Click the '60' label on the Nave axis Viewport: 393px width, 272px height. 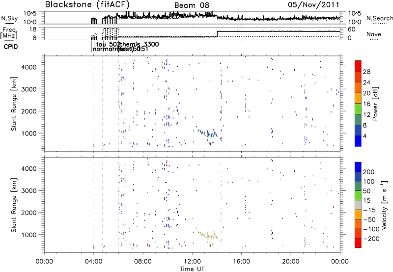(x=352, y=29)
